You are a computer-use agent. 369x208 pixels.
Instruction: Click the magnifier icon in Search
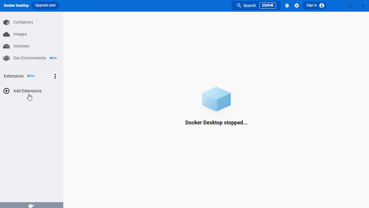click(x=239, y=6)
